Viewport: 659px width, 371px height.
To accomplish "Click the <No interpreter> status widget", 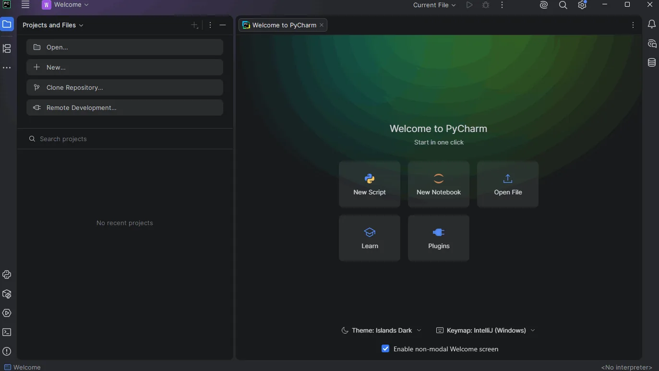I will click(x=626, y=367).
